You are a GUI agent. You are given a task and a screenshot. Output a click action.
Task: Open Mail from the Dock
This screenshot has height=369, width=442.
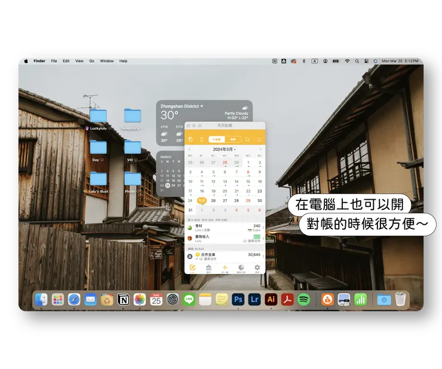coord(90,300)
